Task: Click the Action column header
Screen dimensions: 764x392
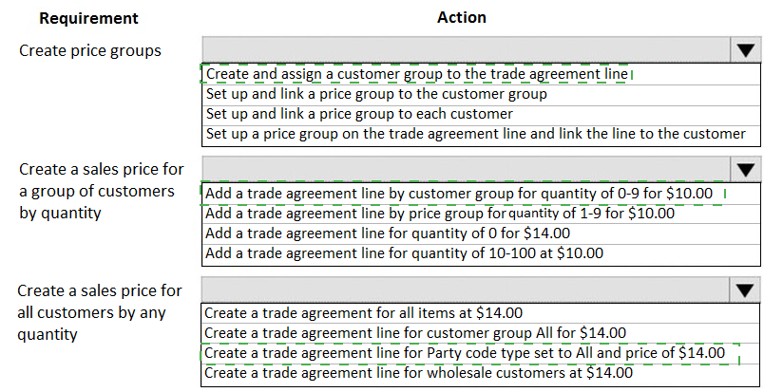Action: click(461, 18)
